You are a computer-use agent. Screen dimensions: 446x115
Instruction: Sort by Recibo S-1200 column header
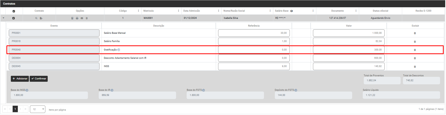tap(423, 11)
